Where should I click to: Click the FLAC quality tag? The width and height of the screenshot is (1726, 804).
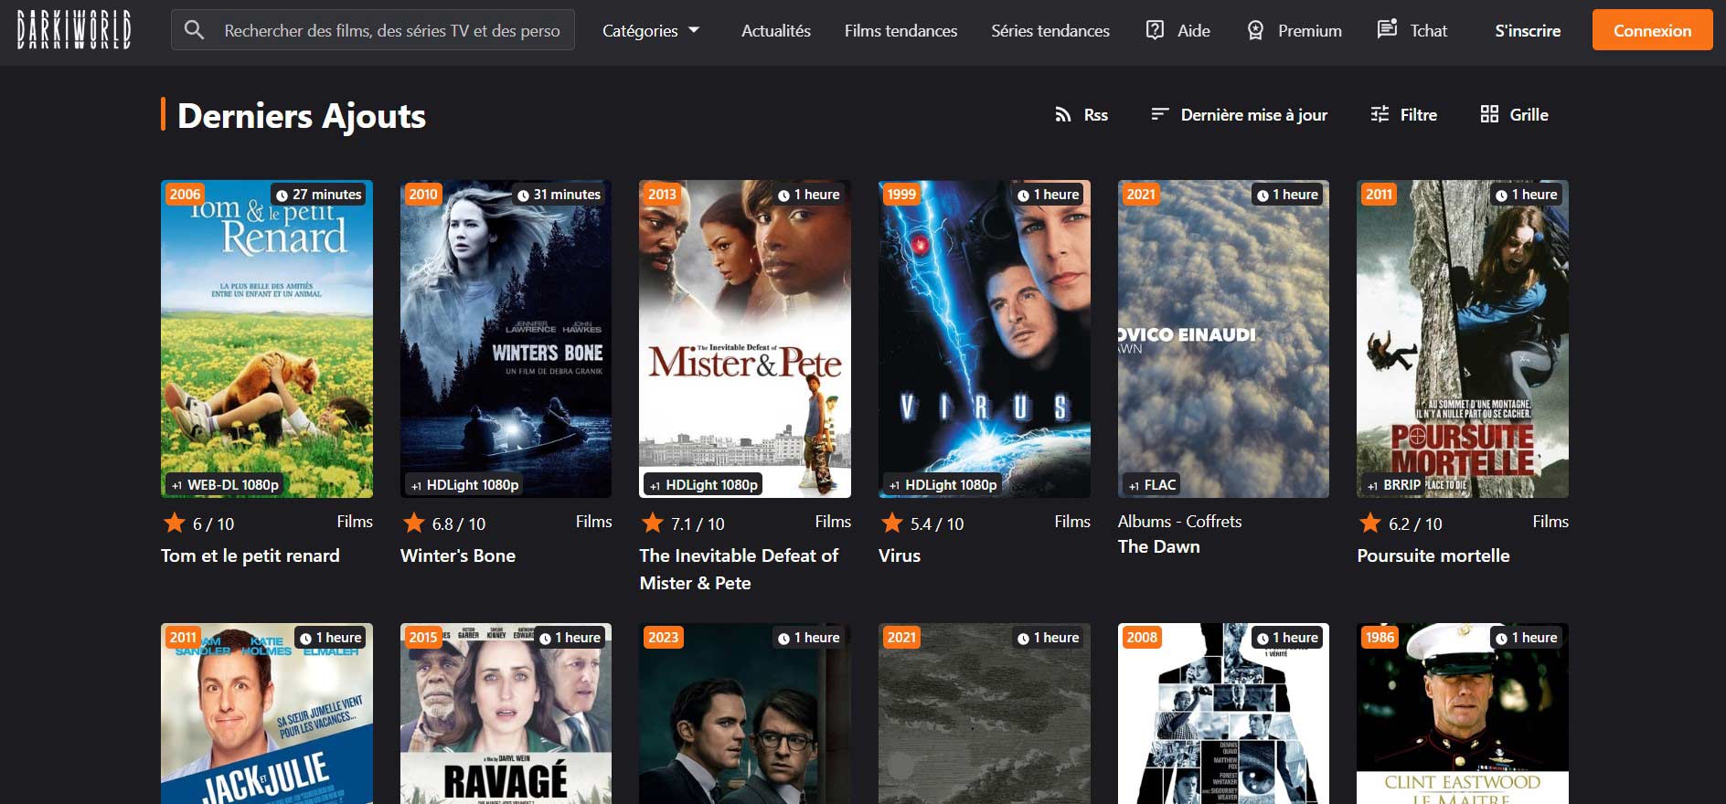(1152, 485)
